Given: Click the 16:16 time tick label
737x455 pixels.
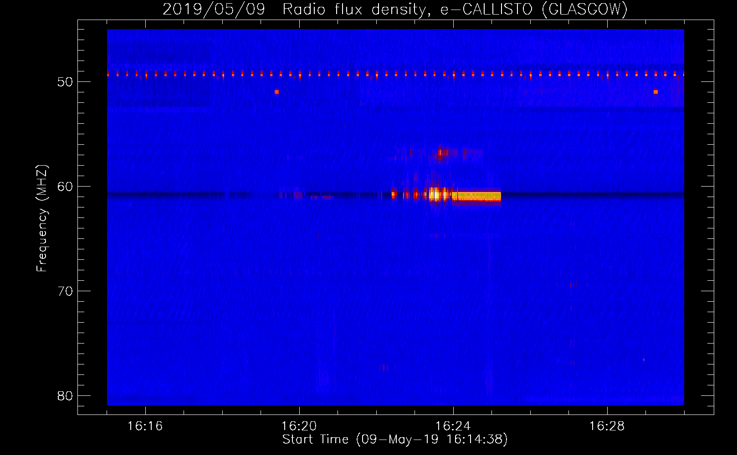Looking at the screenshot, I should 145,426.
